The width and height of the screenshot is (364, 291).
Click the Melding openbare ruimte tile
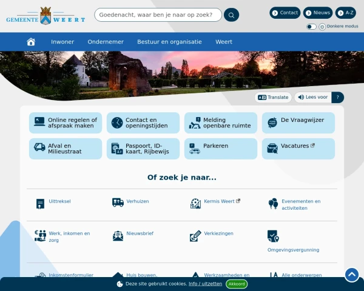pos(221,123)
